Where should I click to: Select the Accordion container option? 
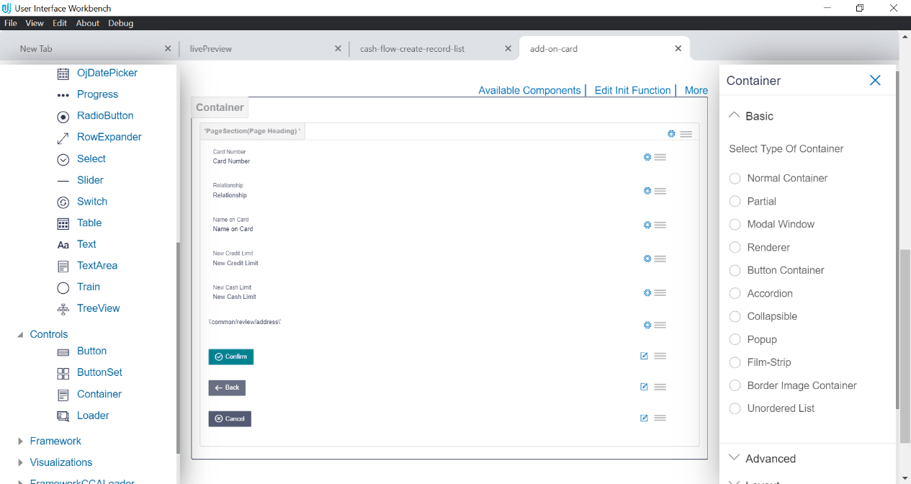point(735,293)
